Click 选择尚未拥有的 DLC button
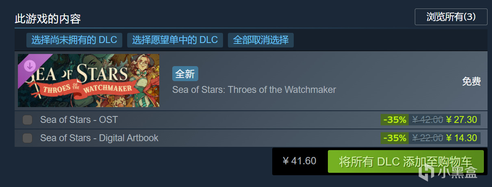 pyautogui.click(x=74, y=40)
